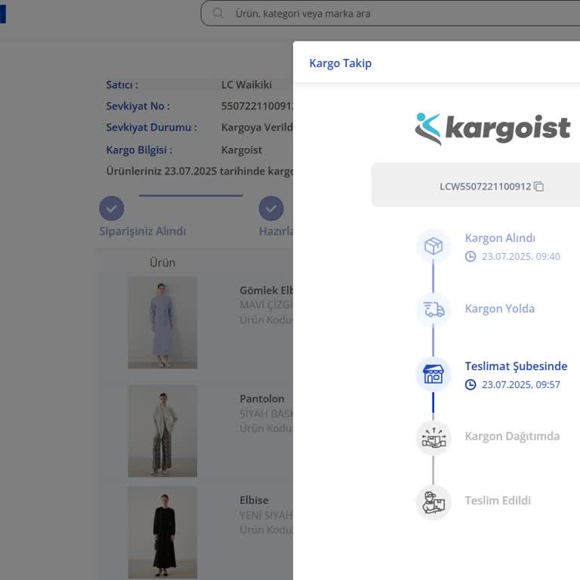The width and height of the screenshot is (580, 580).
Task: Click the Sevkiyat Durumu label
Action: click(152, 127)
